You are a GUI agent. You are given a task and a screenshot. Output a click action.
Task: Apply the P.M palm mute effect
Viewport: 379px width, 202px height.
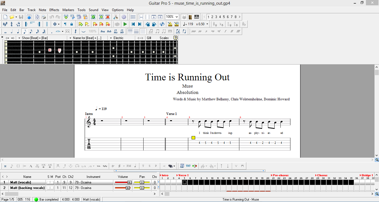(129, 166)
